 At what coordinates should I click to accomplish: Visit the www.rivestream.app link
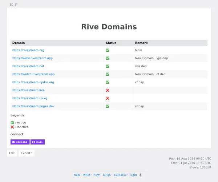(x=32, y=58)
